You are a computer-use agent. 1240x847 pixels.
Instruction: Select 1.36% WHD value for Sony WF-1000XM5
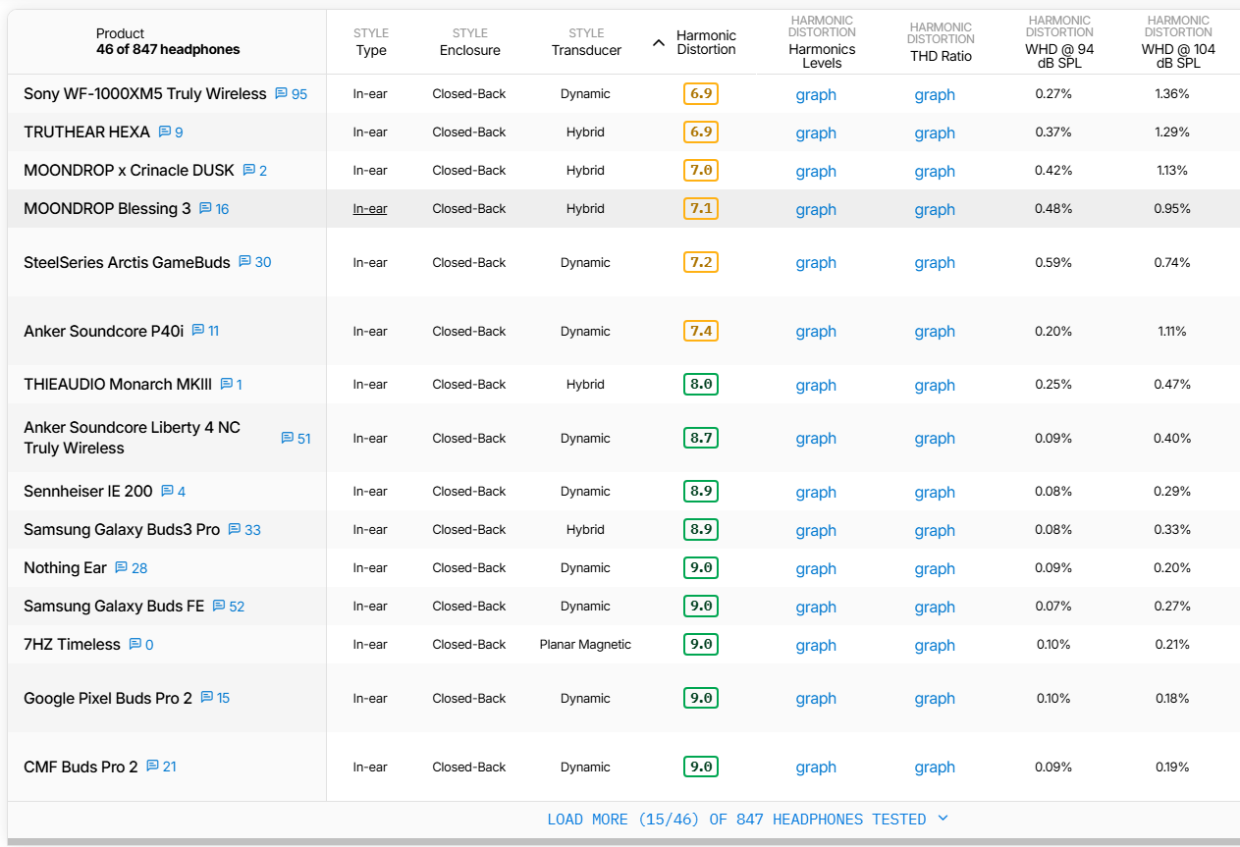point(1172,94)
